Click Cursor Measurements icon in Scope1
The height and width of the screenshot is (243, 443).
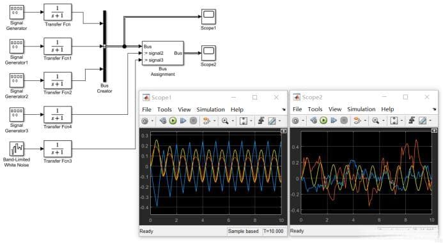[272, 121]
